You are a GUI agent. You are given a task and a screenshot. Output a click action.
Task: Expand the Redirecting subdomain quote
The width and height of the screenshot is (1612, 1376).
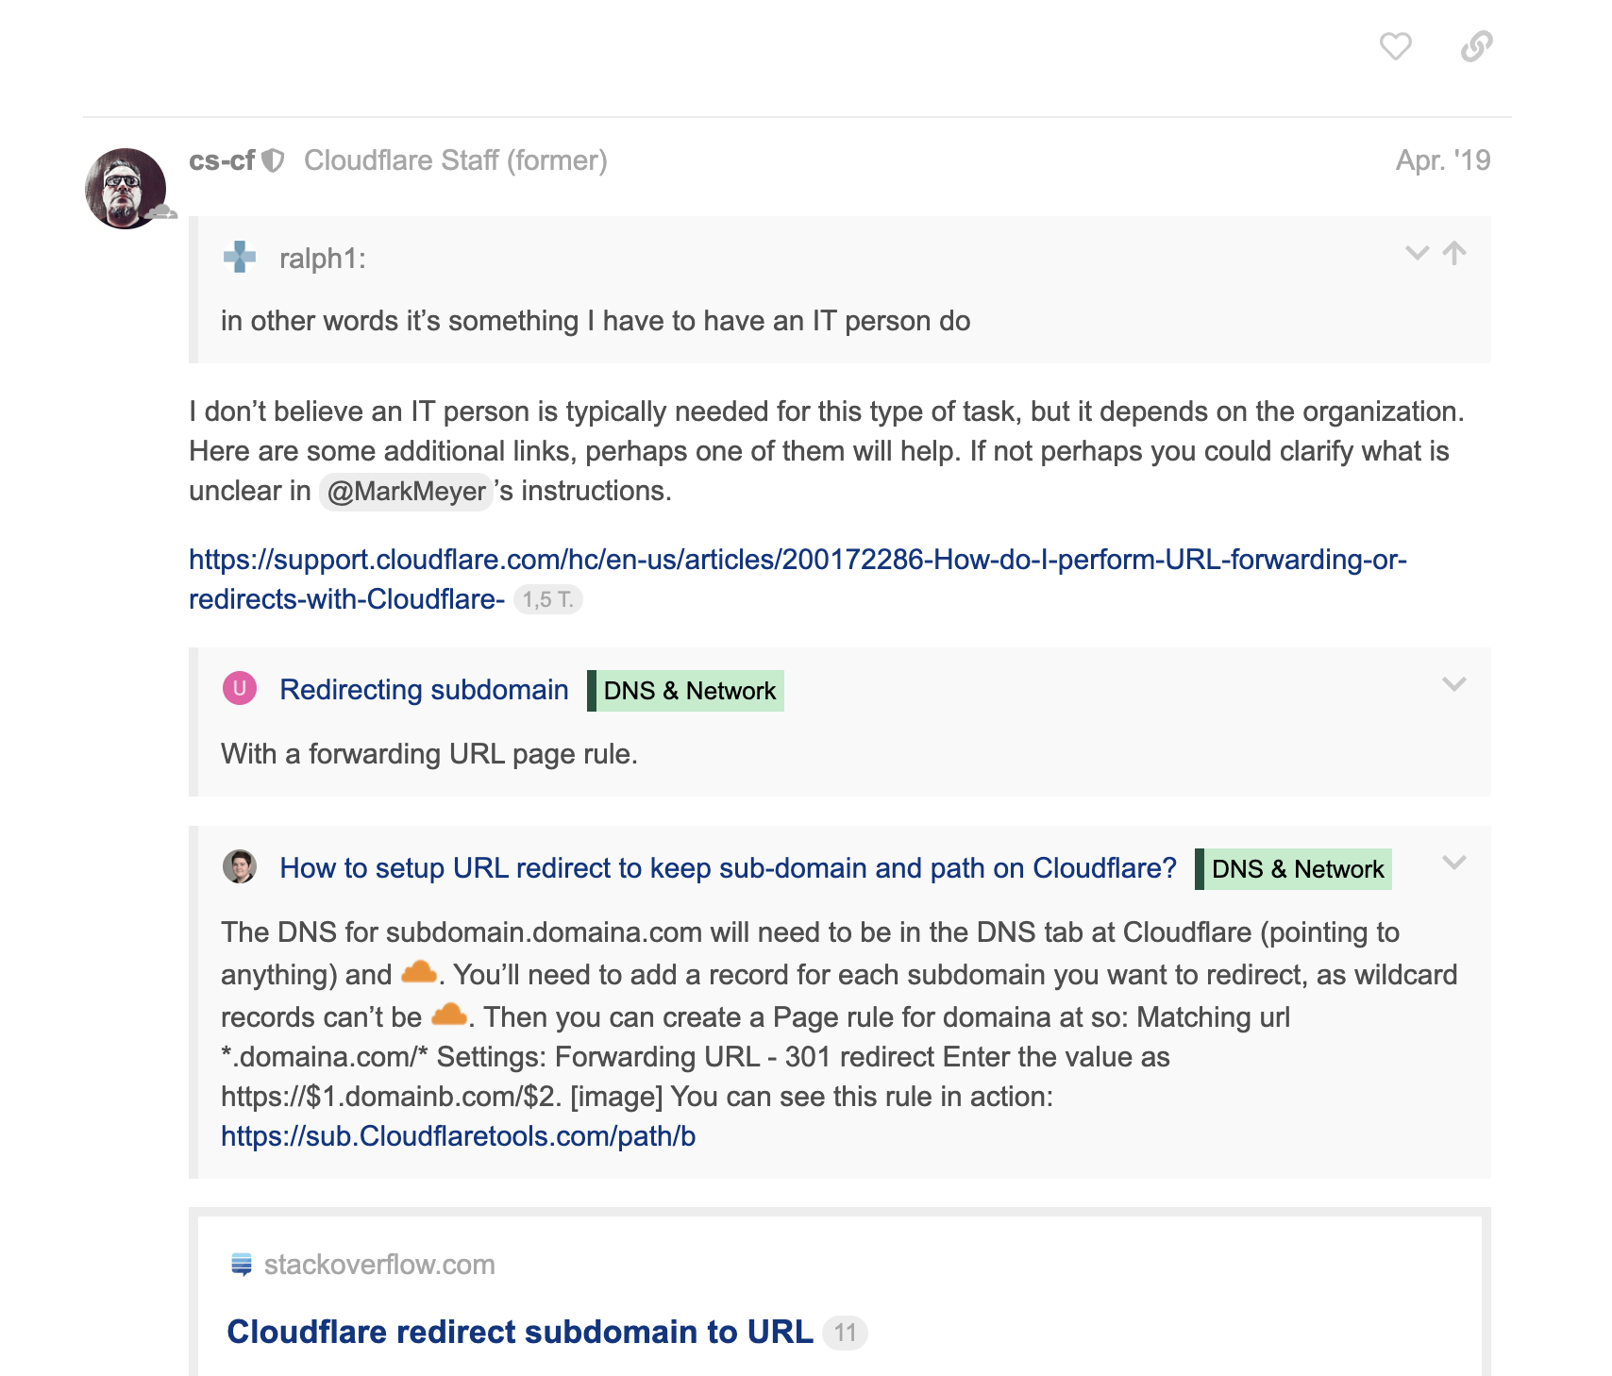1453,684
